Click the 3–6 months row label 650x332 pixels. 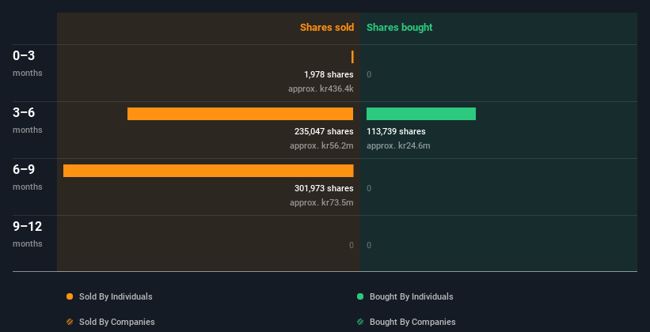coord(28,120)
